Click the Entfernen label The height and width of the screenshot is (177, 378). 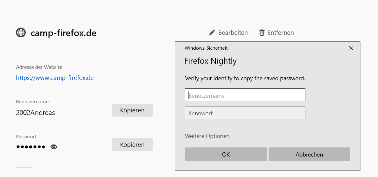(280, 33)
